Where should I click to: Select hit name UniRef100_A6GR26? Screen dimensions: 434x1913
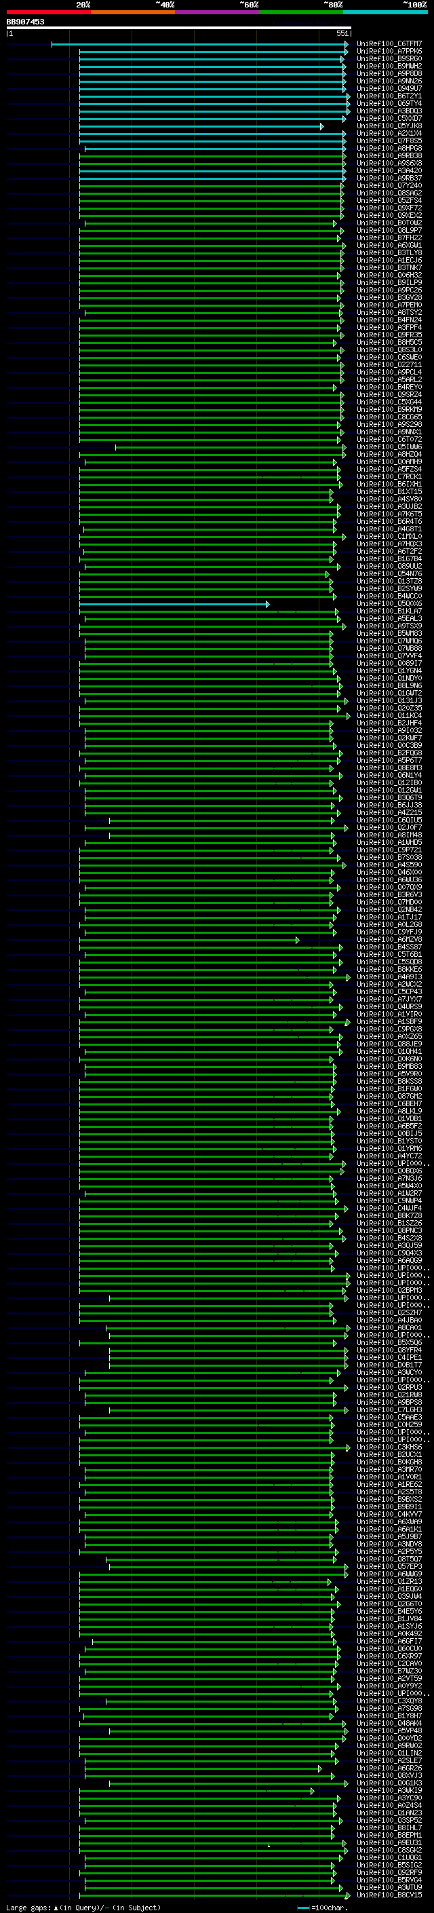tap(389, 1768)
